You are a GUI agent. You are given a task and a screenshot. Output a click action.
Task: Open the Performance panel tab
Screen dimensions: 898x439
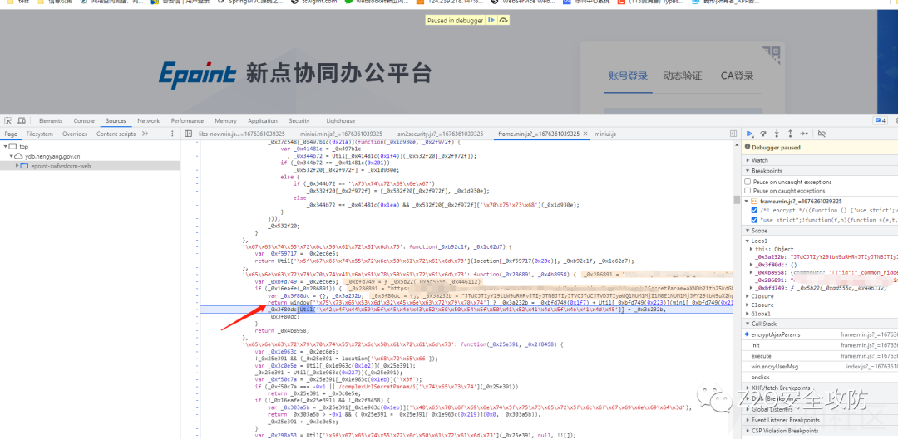point(187,120)
